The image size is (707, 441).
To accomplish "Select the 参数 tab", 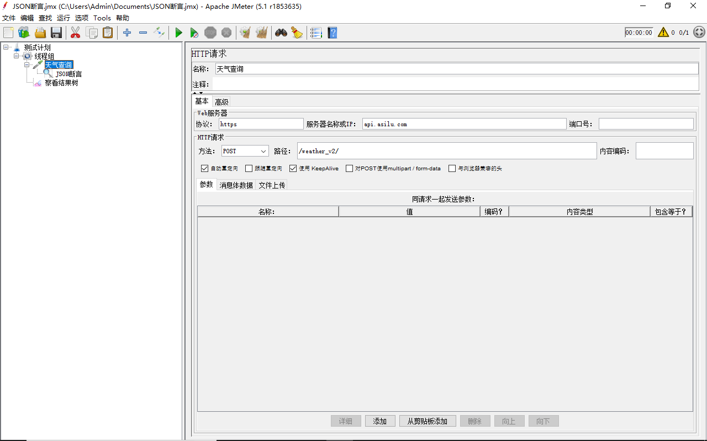I will (x=207, y=185).
